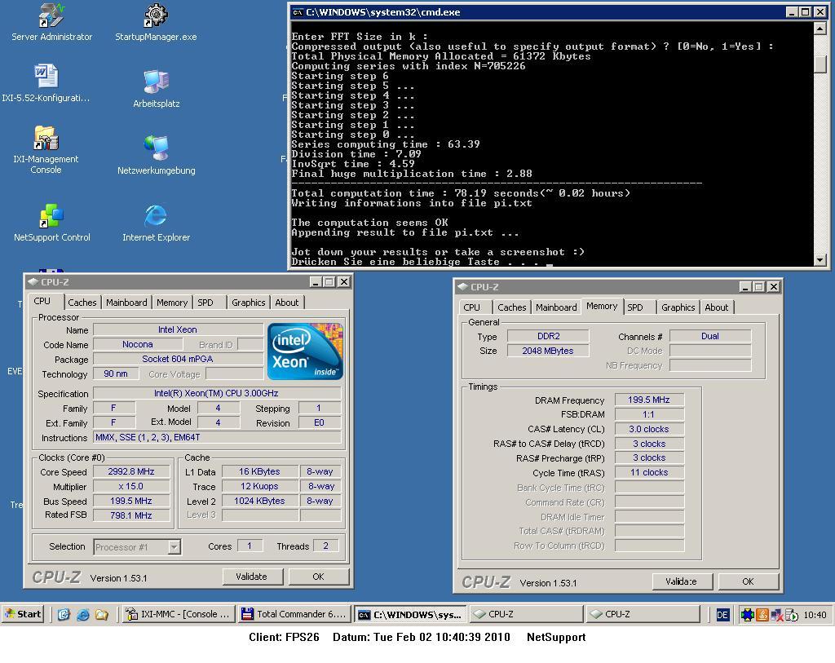Click cmd.exe scrollbar up arrow

point(820,29)
